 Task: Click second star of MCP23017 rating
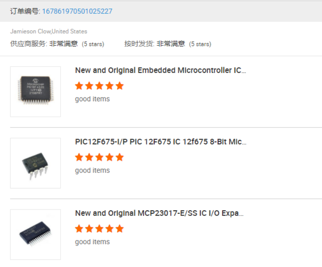[89, 229]
